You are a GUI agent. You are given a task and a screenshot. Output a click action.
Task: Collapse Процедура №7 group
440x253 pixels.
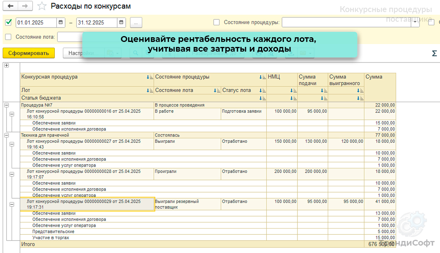click(7, 105)
